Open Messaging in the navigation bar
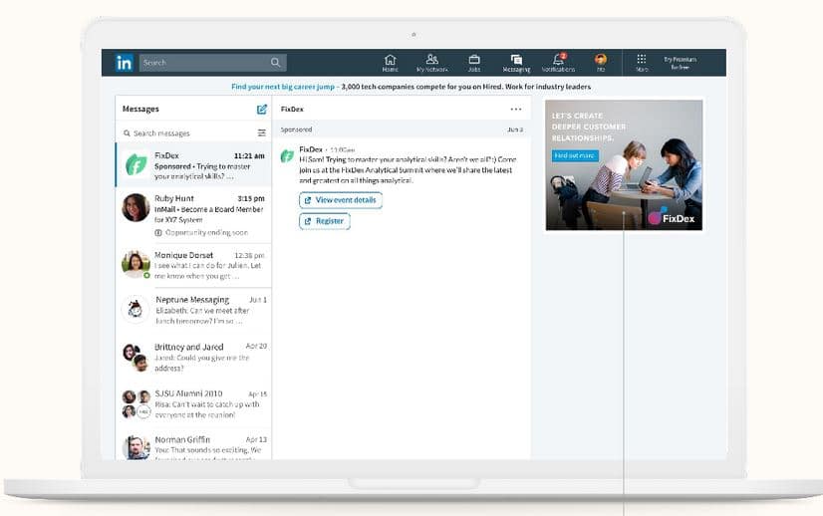Image resolution: width=823 pixels, height=516 pixels. click(x=516, y=63)
